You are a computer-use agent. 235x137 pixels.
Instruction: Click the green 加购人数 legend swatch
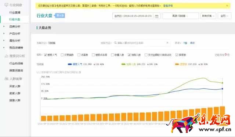(123, 64)
